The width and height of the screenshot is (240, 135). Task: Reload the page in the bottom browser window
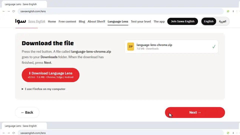point(13,133)
